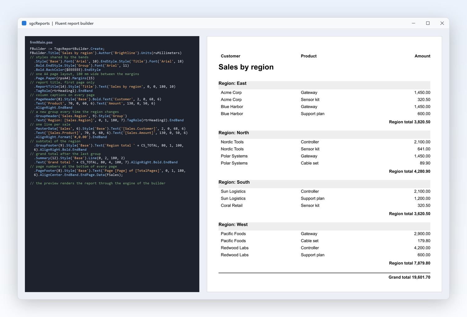467x317 pixels.
Task: Select Support plan in the Blue Harbor row
Action: coord(313,114)
